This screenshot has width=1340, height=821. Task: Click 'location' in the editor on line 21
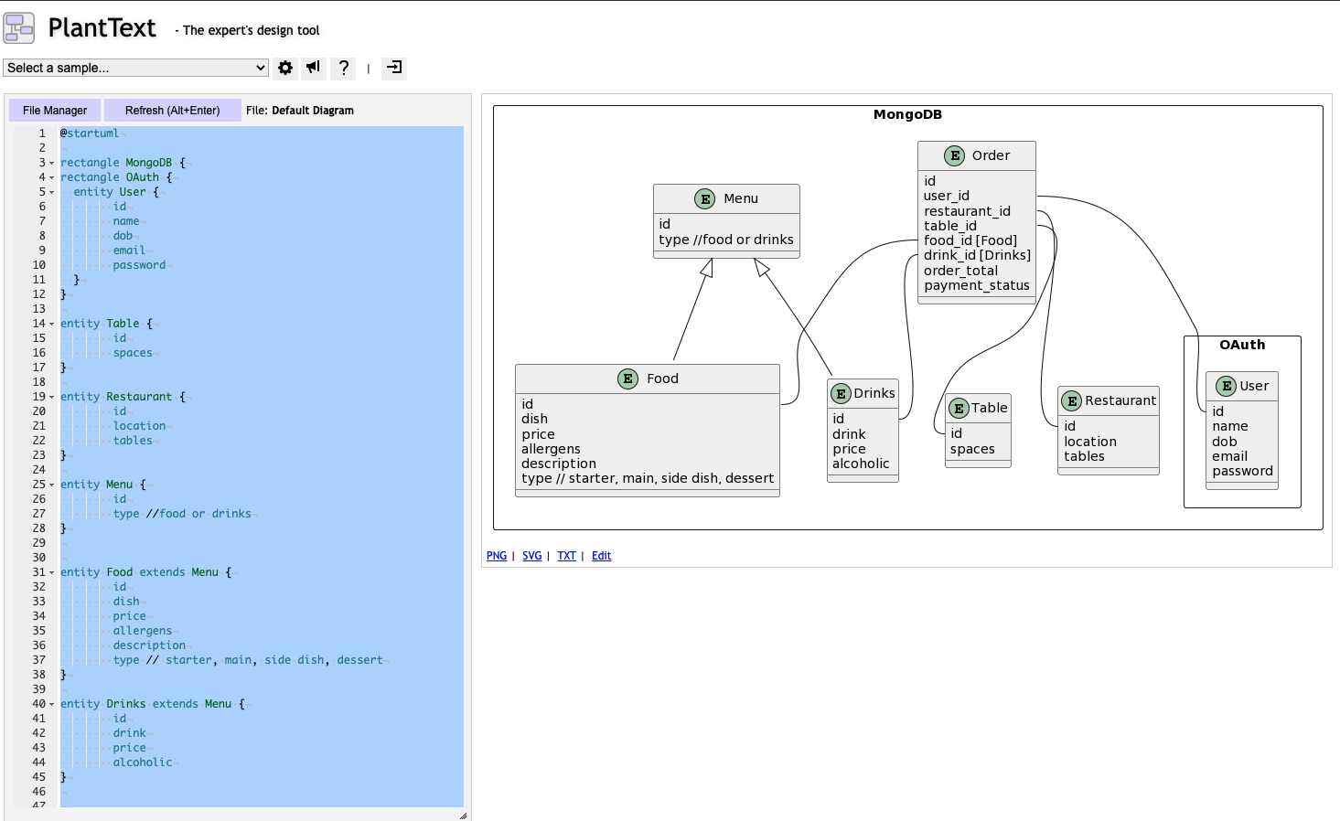[140, 426]
